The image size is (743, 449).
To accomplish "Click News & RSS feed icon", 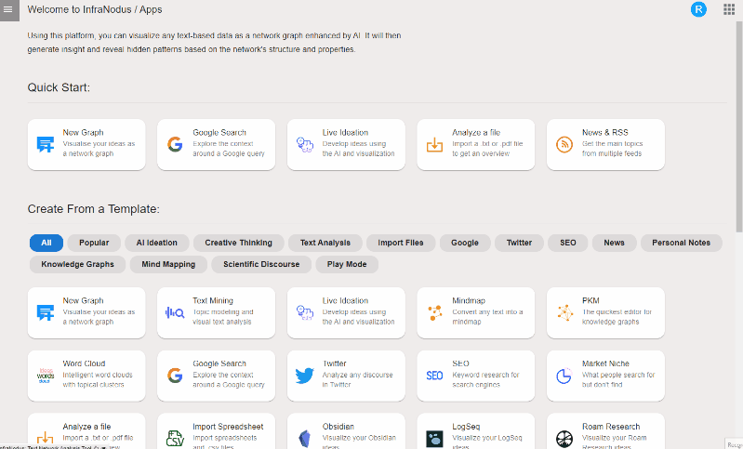I will [564, 144].
